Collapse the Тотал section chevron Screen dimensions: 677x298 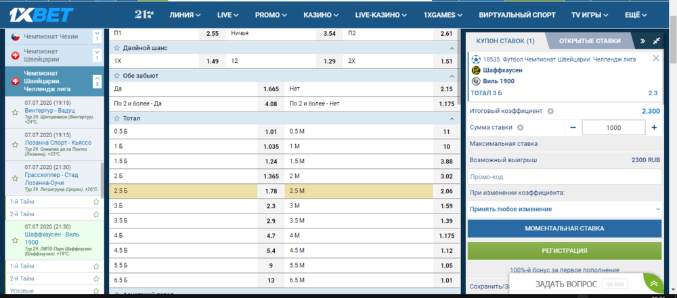tap(452, 119)
